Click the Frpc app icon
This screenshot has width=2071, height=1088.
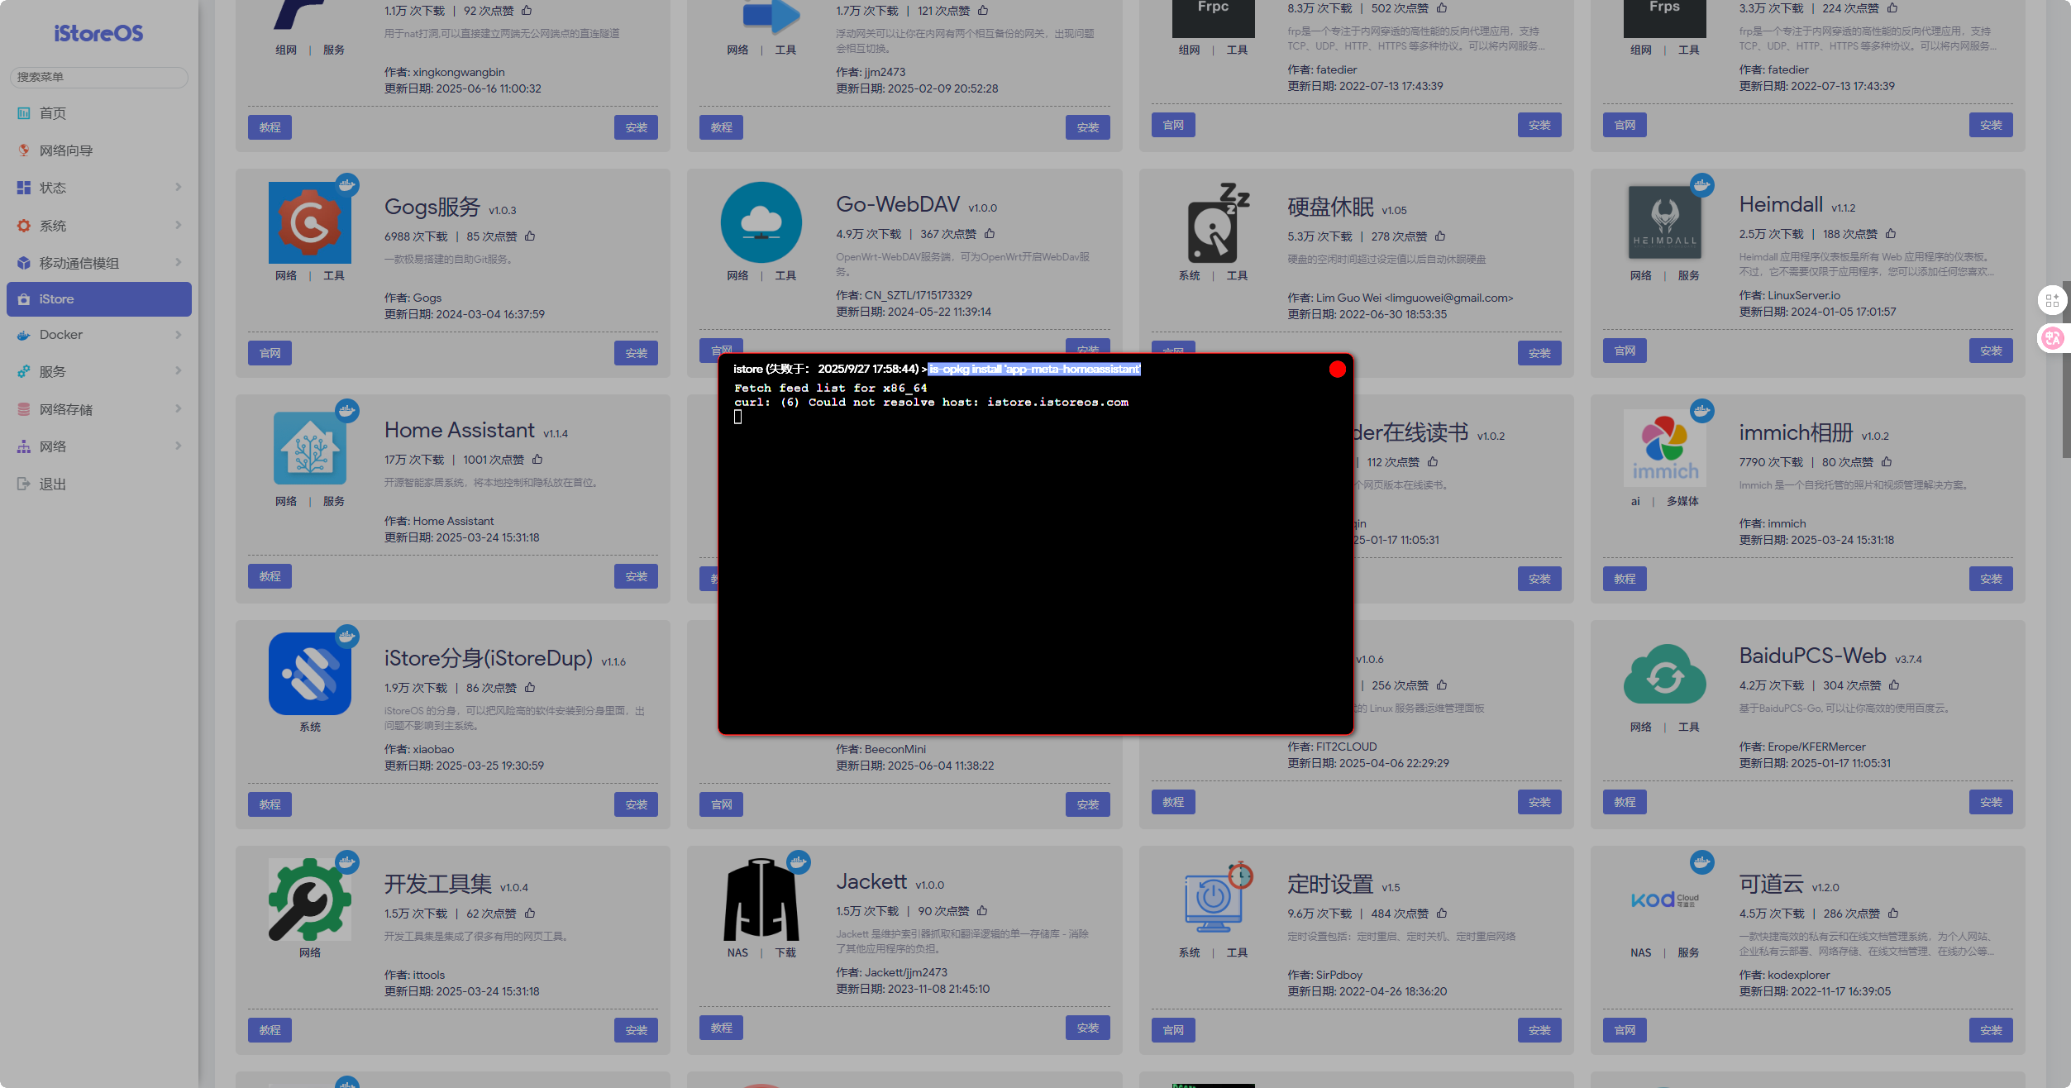coord(1213,18)
